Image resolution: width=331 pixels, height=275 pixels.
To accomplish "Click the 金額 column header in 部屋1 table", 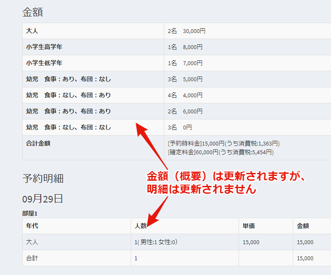I will (303, 226).
